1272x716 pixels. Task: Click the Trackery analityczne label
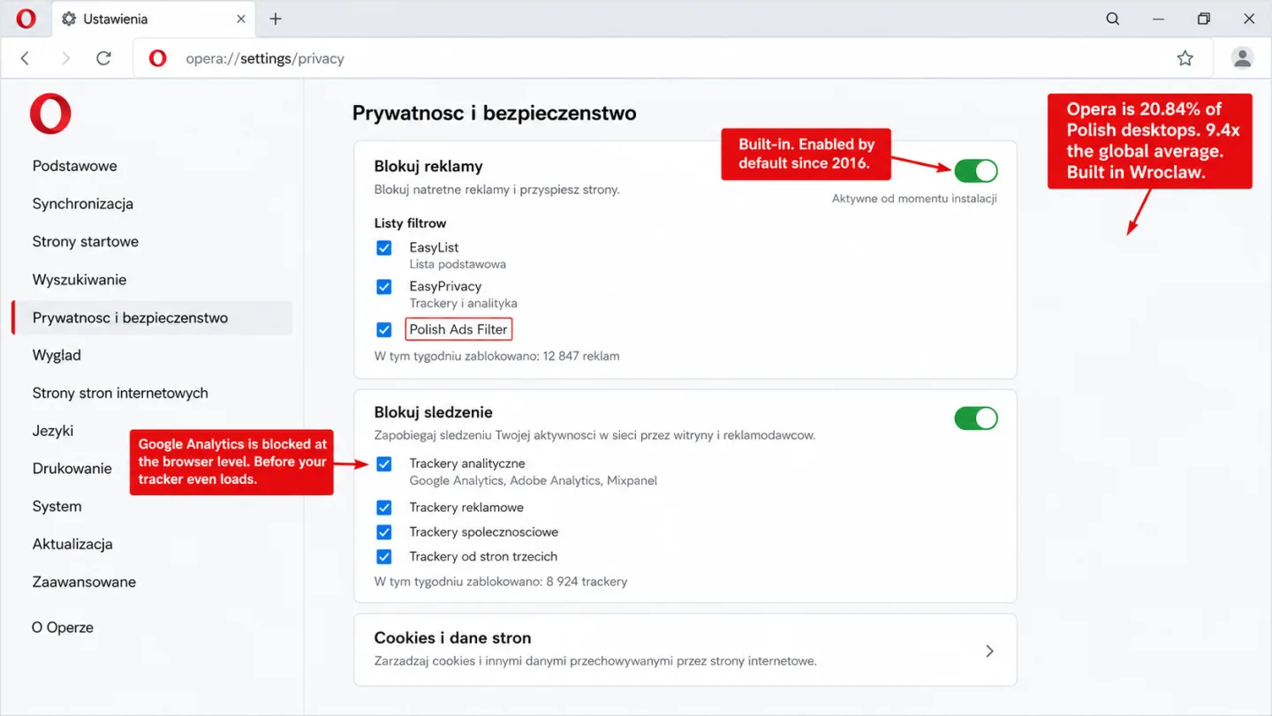point(467,464)
